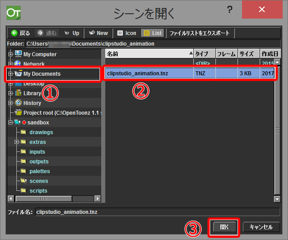
Task: Expand the extras folder
Action: [x=16, y=142]
